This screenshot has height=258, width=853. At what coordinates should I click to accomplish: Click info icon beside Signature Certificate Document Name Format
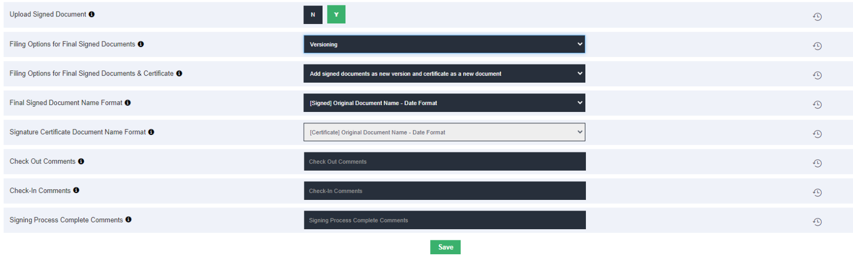point(151,132)
